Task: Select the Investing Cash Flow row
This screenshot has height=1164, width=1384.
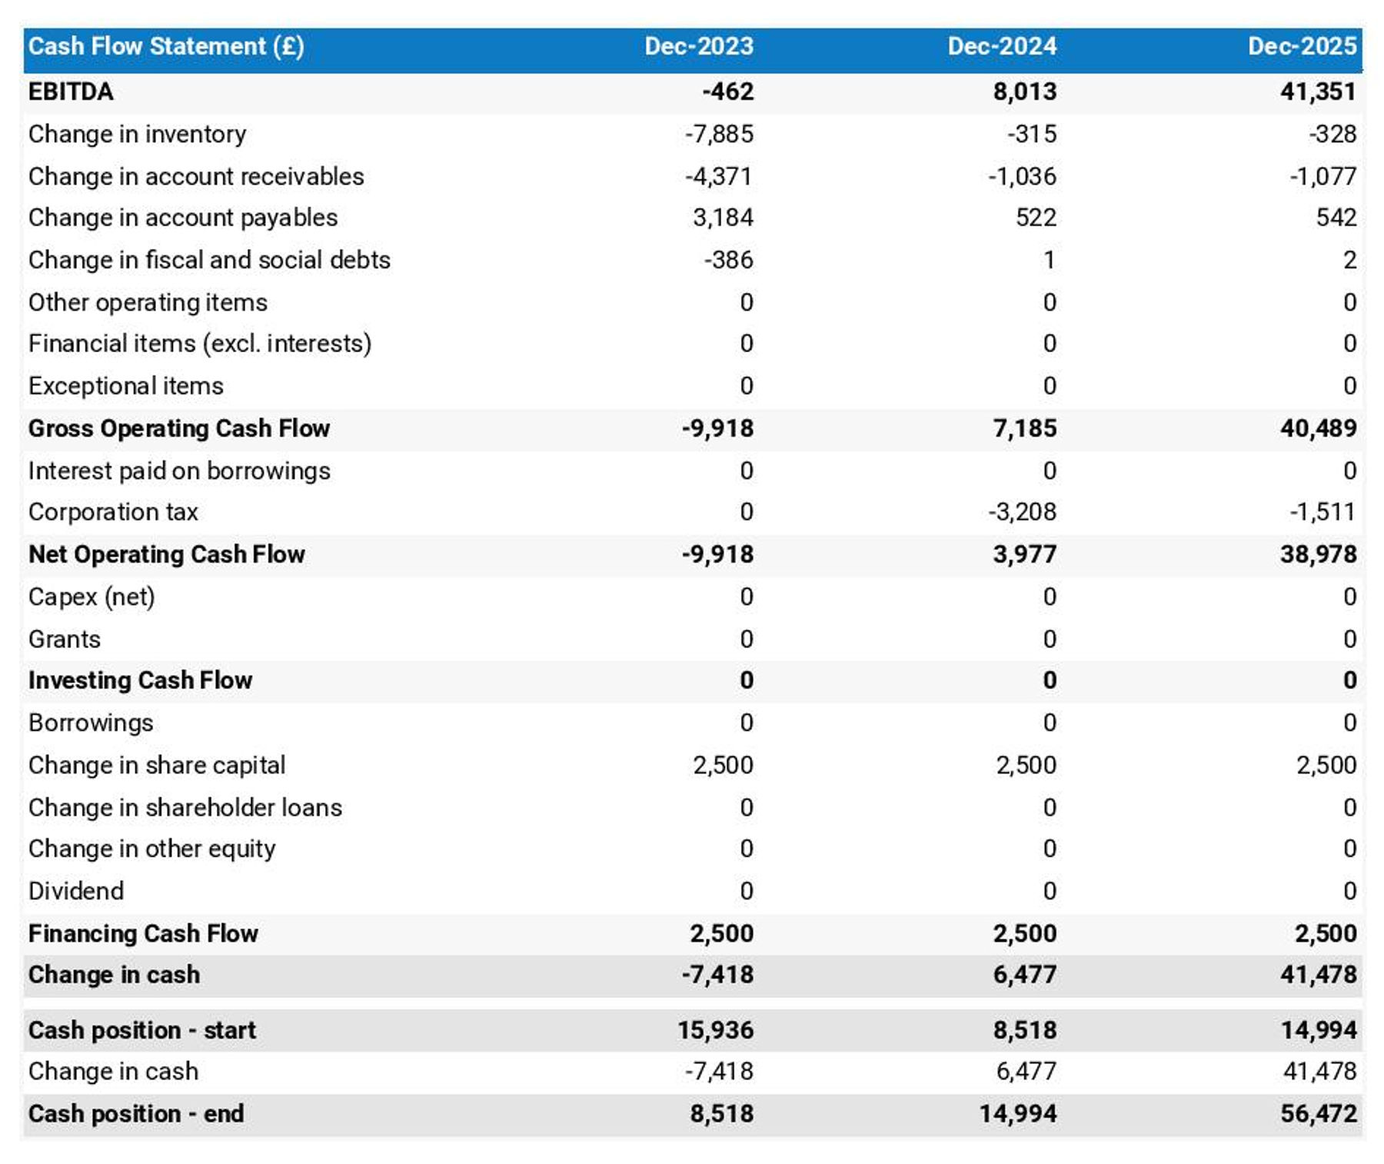Action: 139,680
